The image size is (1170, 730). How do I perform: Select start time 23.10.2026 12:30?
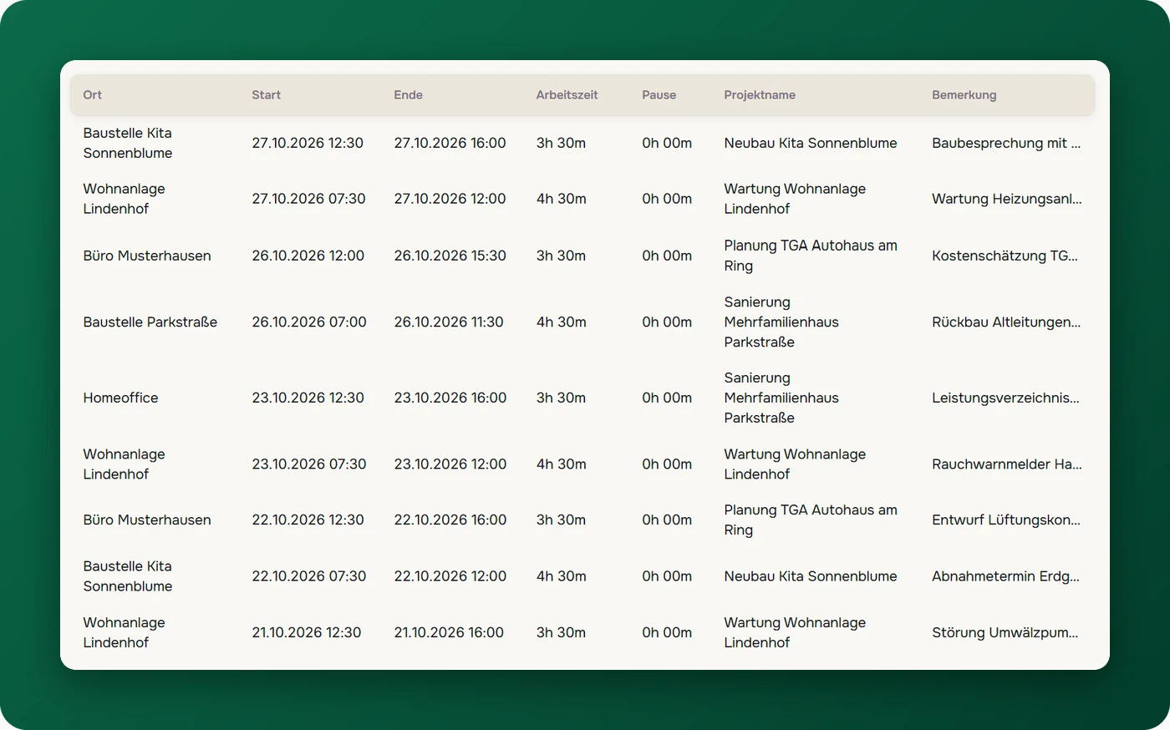(x=308, y=398)
